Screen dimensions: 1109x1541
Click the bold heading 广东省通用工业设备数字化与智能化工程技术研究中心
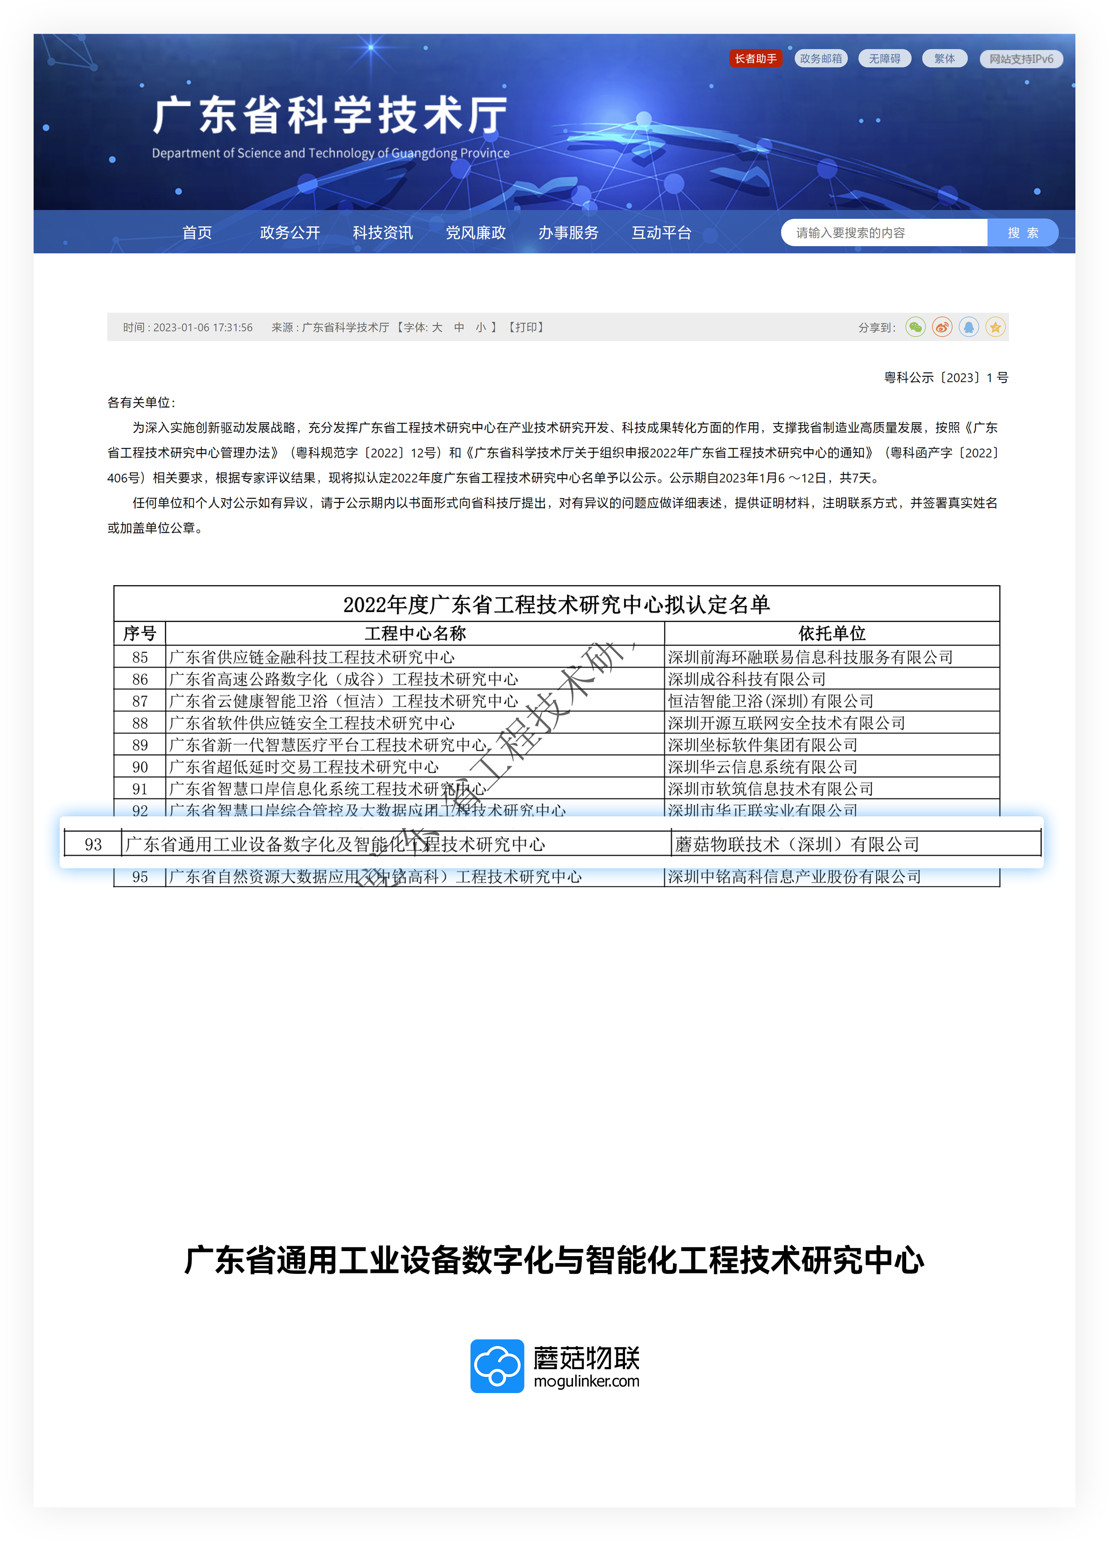coord(554,1260)
